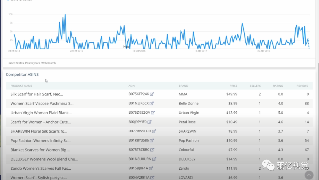Open external link for ASIN B075KFP24K
This screenshot has height=180, width=319.
[x=152, y=94]
